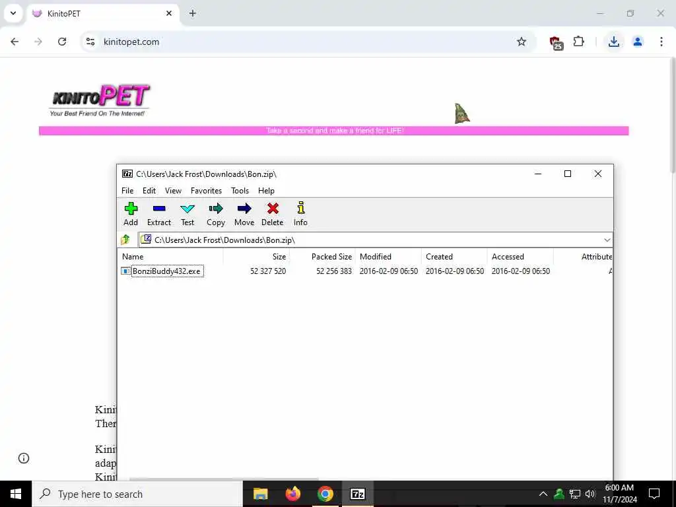Open the Tools menu in 7-Zip
This screenshot has width=676, height=507.
click(240, 191)
